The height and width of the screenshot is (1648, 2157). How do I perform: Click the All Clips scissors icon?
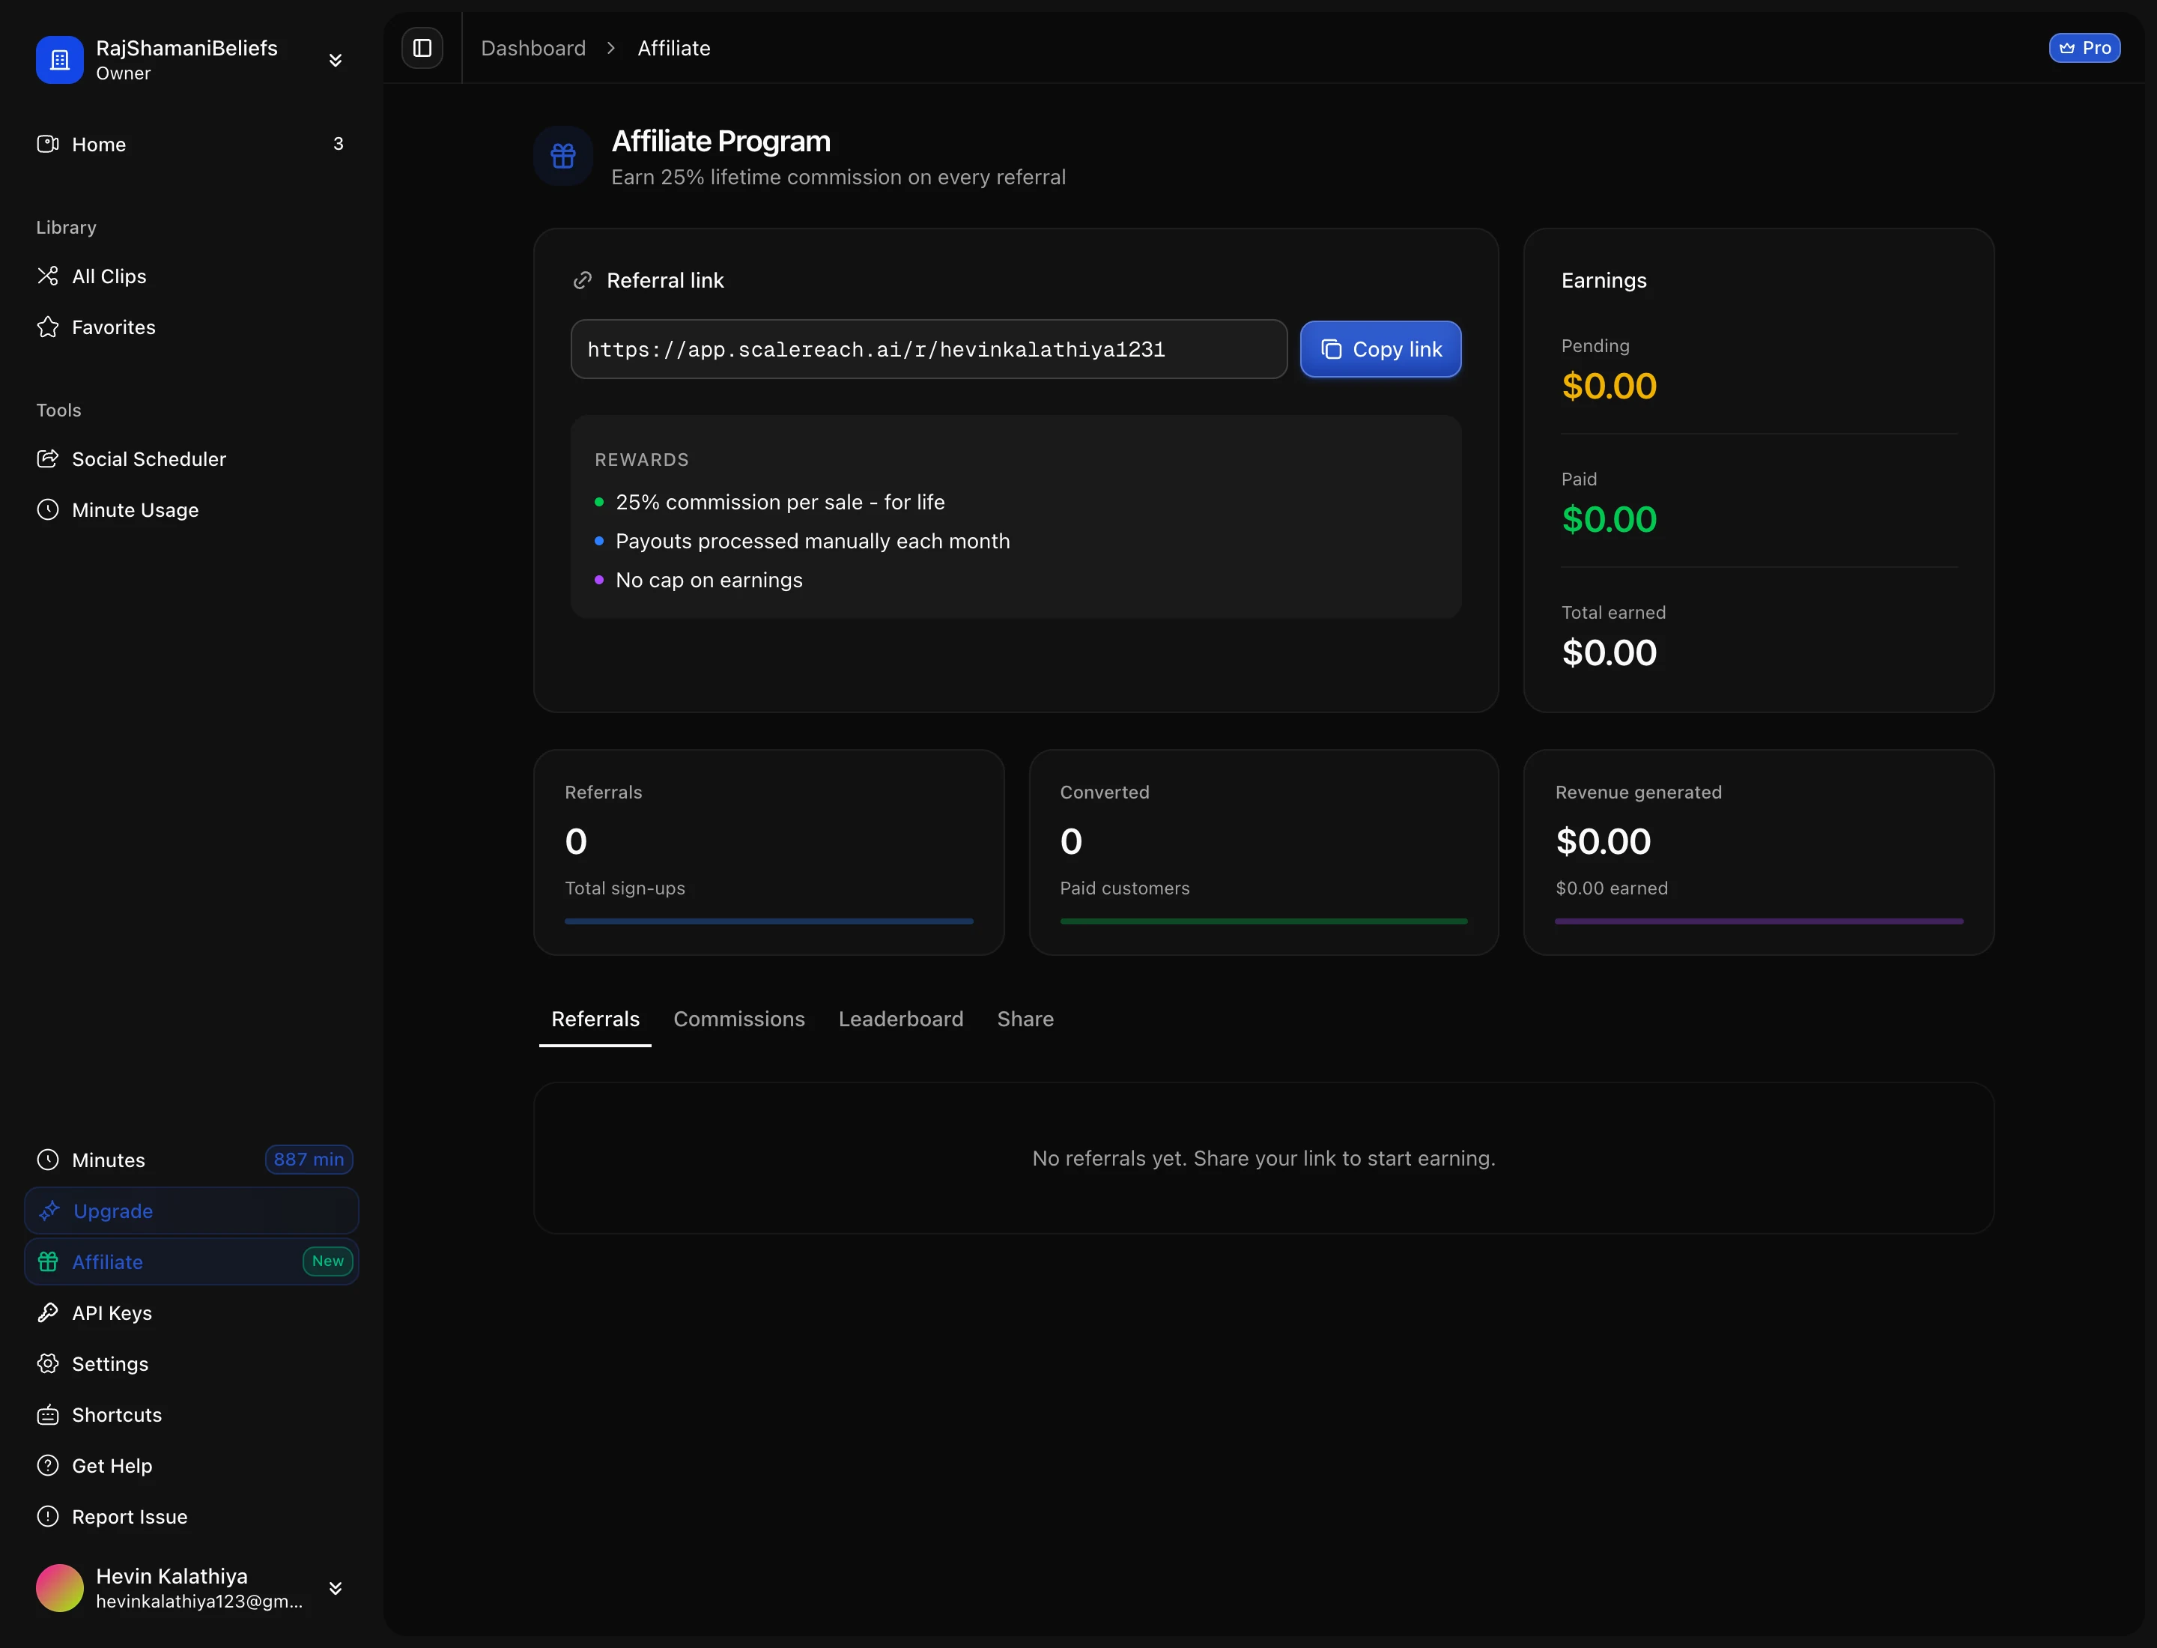tap(48, 276)
